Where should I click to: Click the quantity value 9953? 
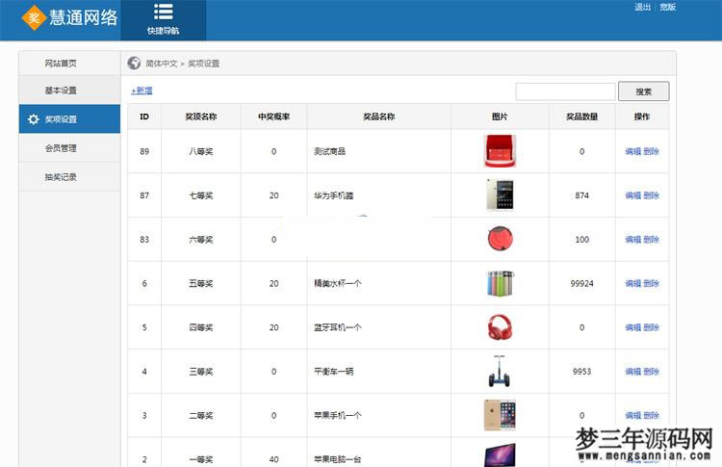[582, 372]
